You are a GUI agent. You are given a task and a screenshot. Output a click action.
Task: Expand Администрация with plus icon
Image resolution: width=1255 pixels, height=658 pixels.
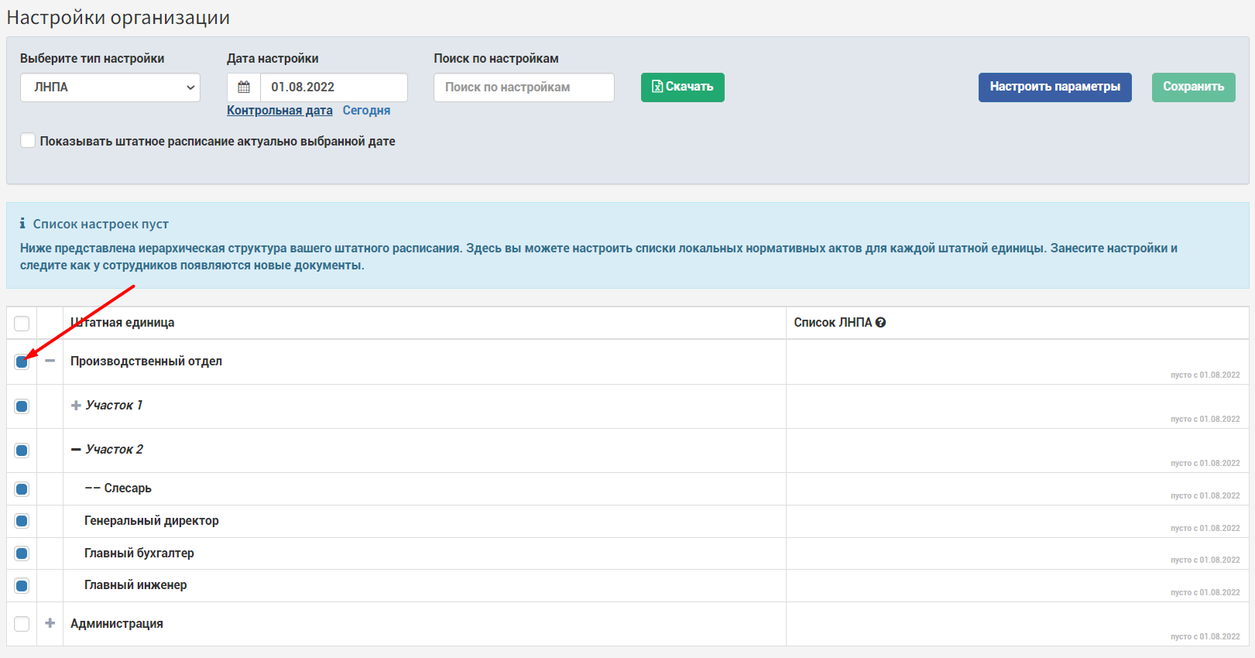click(50, 623)
